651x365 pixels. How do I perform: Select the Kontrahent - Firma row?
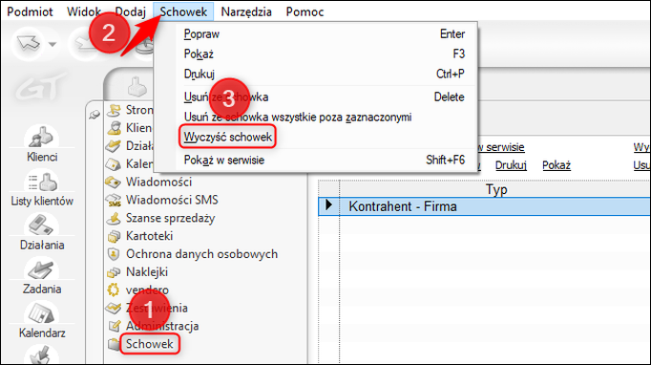484,206
